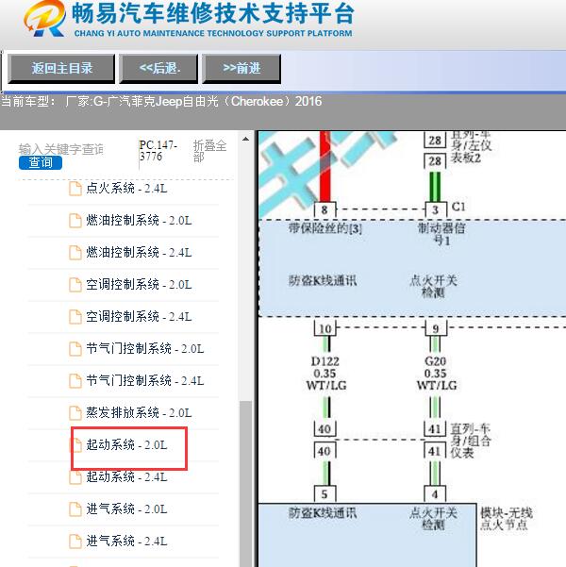
Task: Click the C1 connector label
Action: point(458,207)
